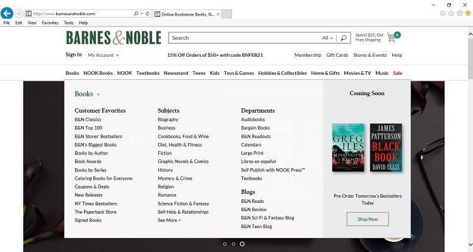Open the Help menu in menu bar

(83, 23)
